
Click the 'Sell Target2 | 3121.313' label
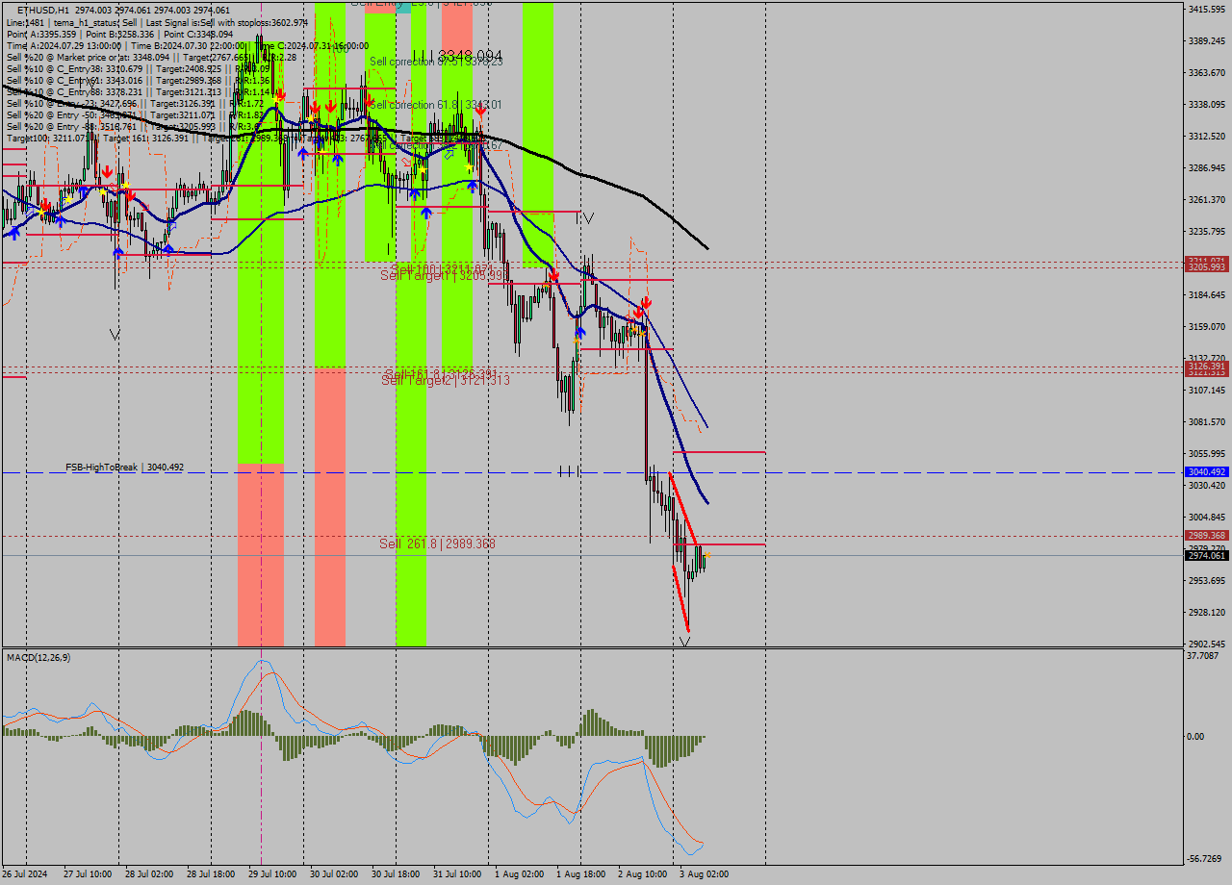point(446,380)
